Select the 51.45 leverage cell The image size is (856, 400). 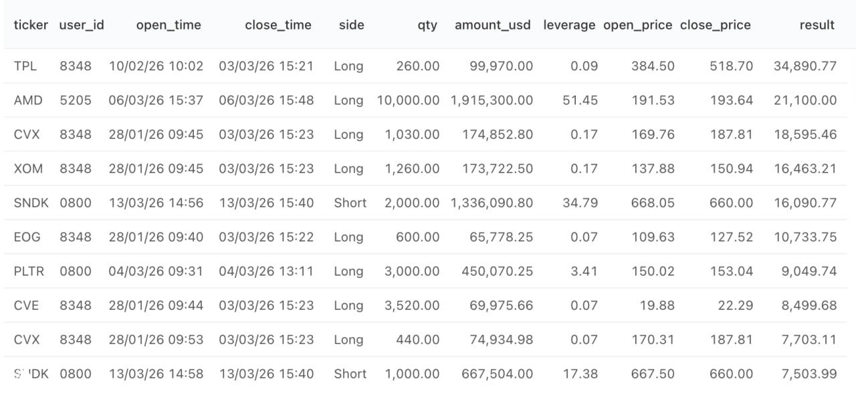point(580,100)
